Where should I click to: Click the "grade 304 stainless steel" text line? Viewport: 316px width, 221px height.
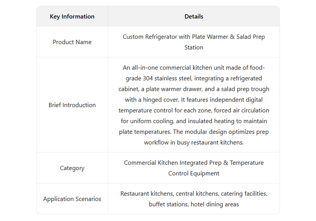tap(177, 78)
